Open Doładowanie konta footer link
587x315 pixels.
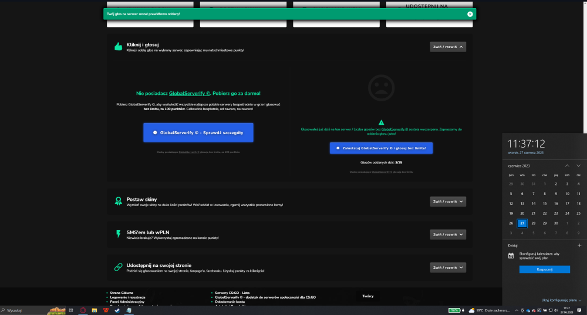230,302
